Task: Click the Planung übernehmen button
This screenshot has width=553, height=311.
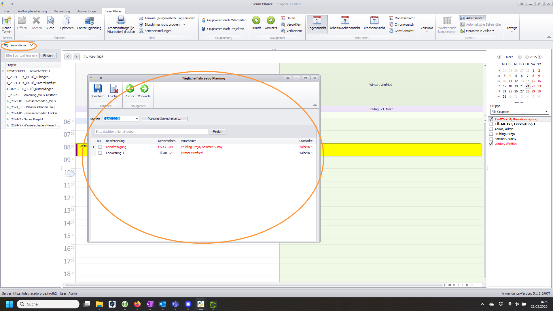Action: click(164, 119)
